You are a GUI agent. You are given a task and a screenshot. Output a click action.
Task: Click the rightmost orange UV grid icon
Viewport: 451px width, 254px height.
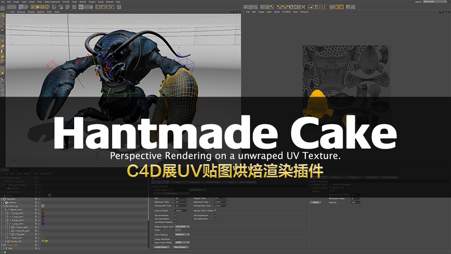pyautogui.click(x=342, y=6)
